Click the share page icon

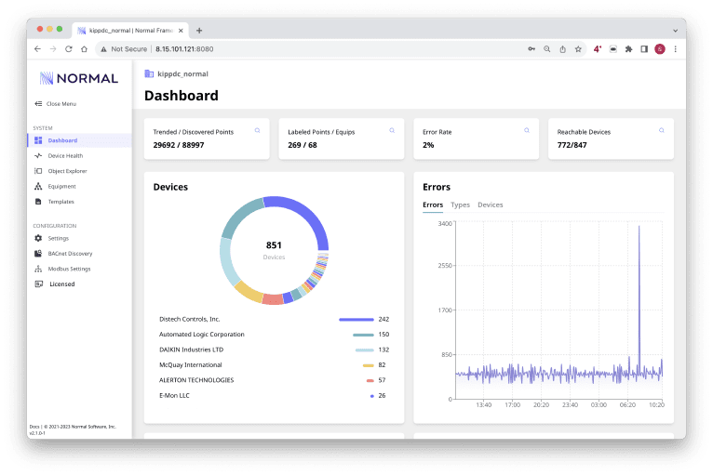click(x=562, y=49)
